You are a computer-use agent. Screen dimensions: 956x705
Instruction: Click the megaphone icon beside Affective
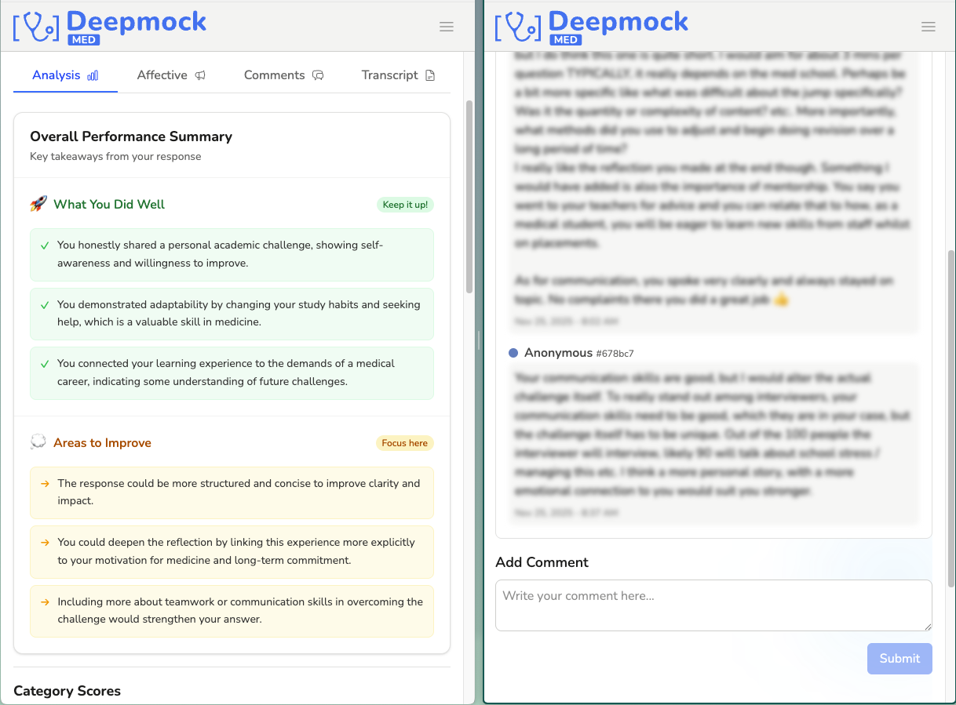200,74
